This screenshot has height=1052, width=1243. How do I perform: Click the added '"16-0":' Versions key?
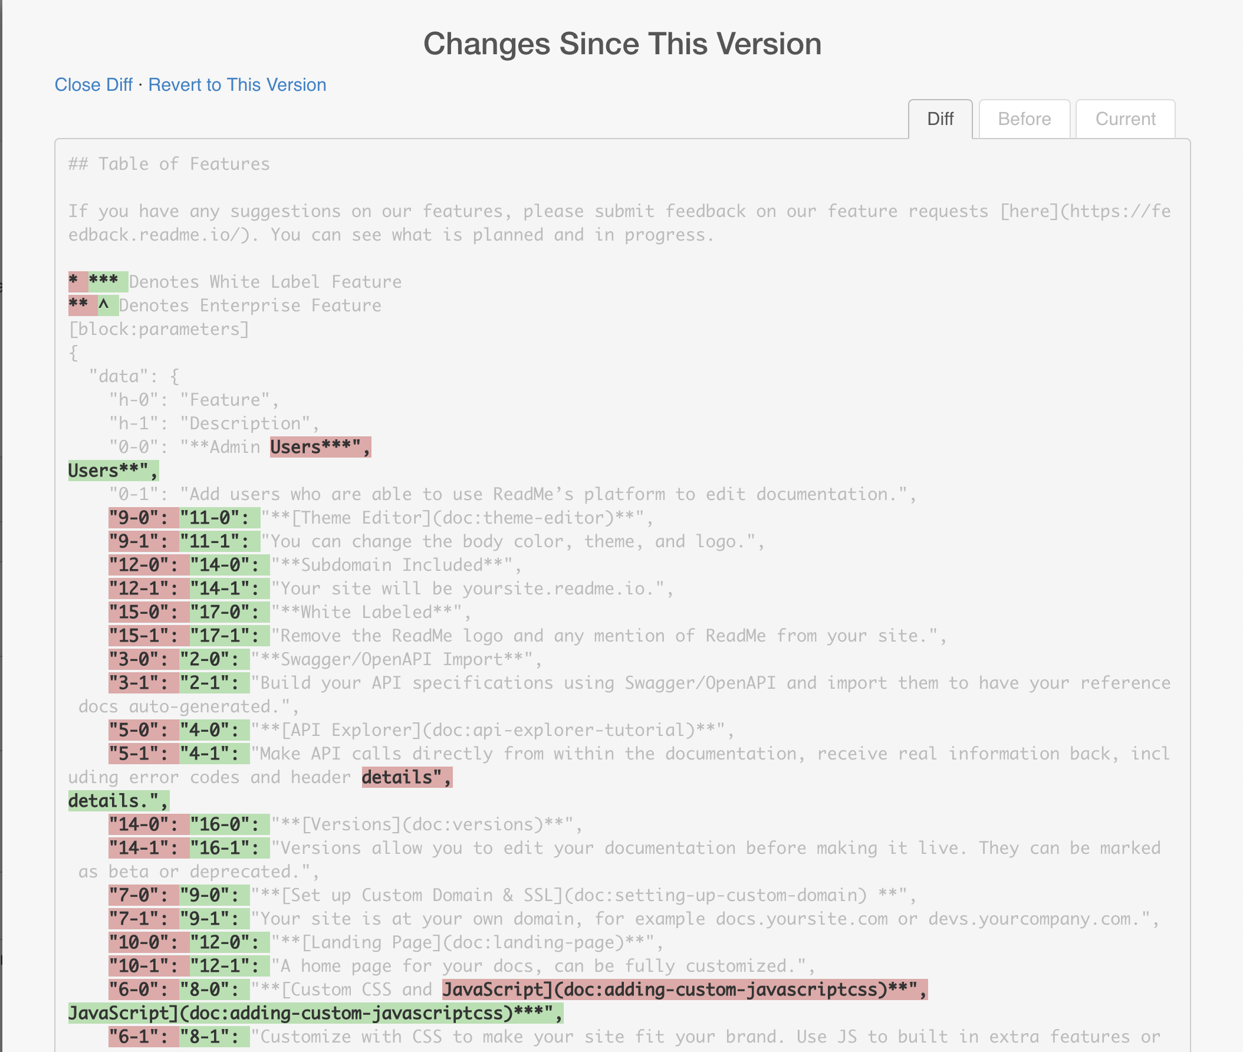(x=229, y=824)
